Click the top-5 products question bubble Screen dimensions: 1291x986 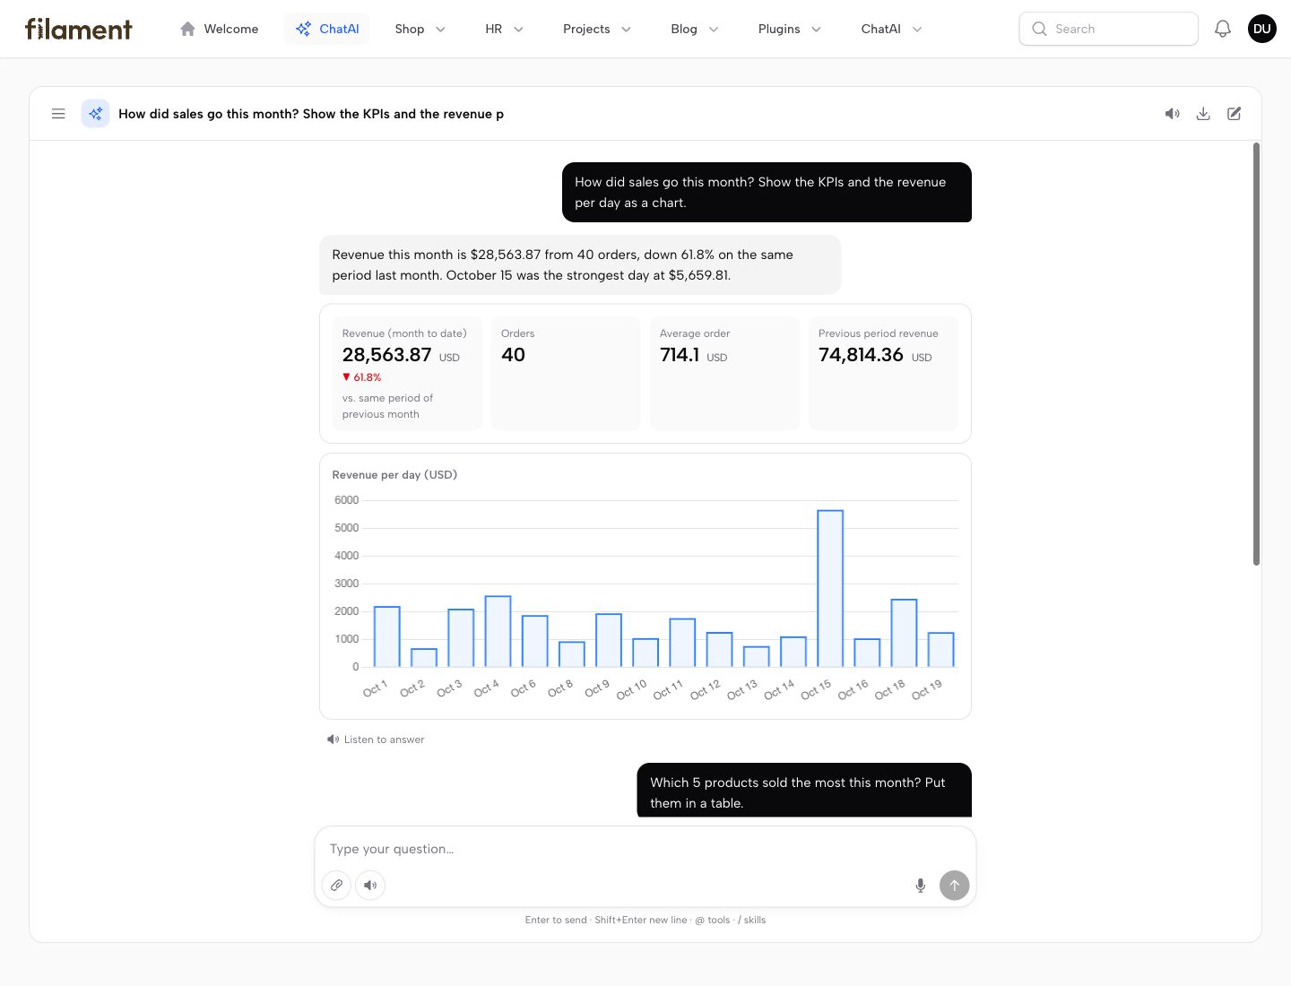click(804, 791)
